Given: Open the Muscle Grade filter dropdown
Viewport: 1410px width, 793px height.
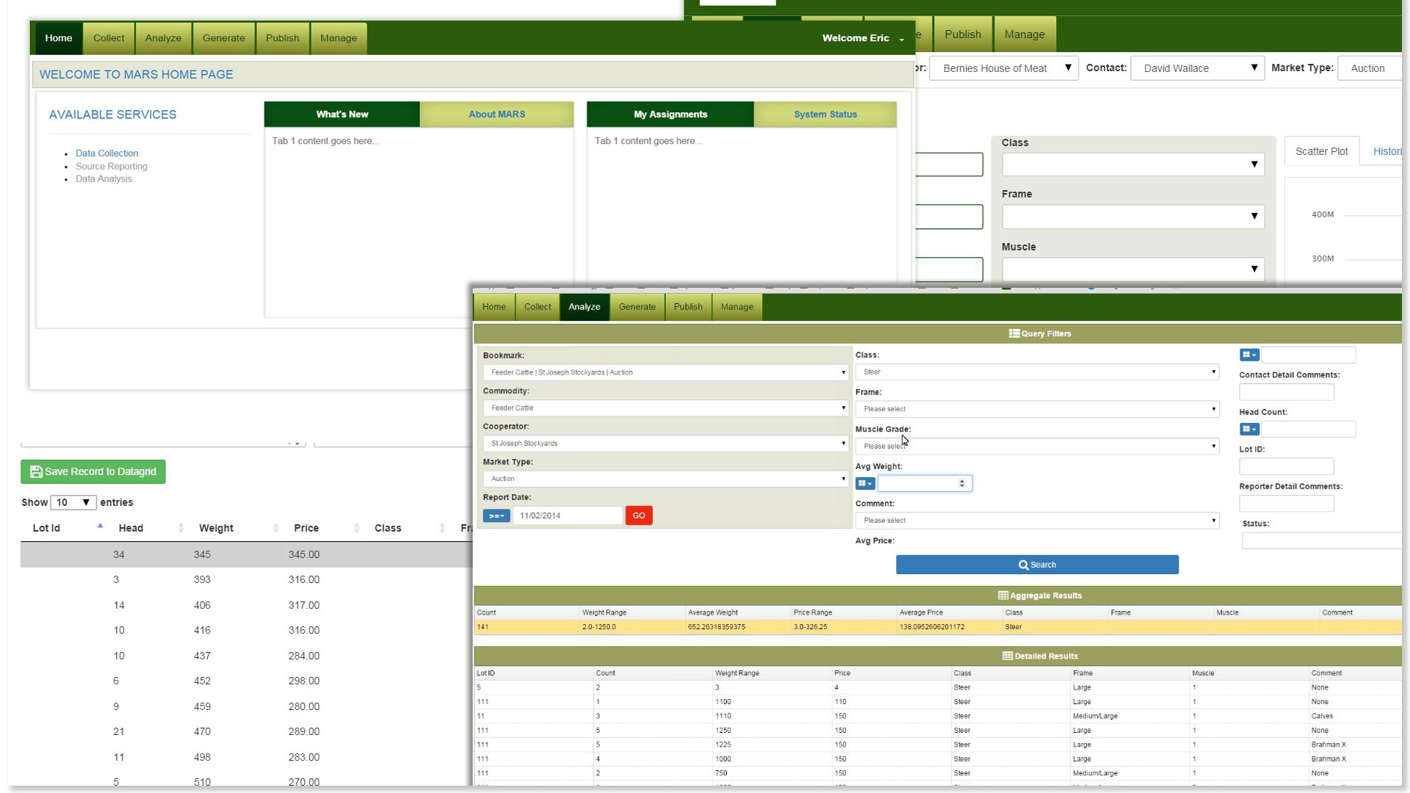Looking at the screenshot, I should [1036, 446].
